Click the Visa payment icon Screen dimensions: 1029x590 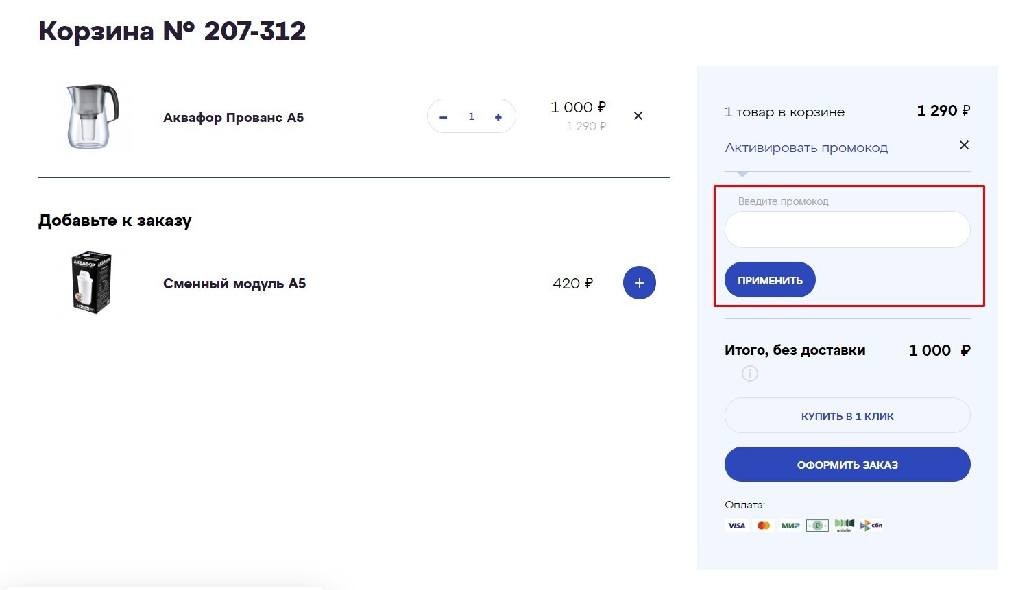tap(736, 526)
